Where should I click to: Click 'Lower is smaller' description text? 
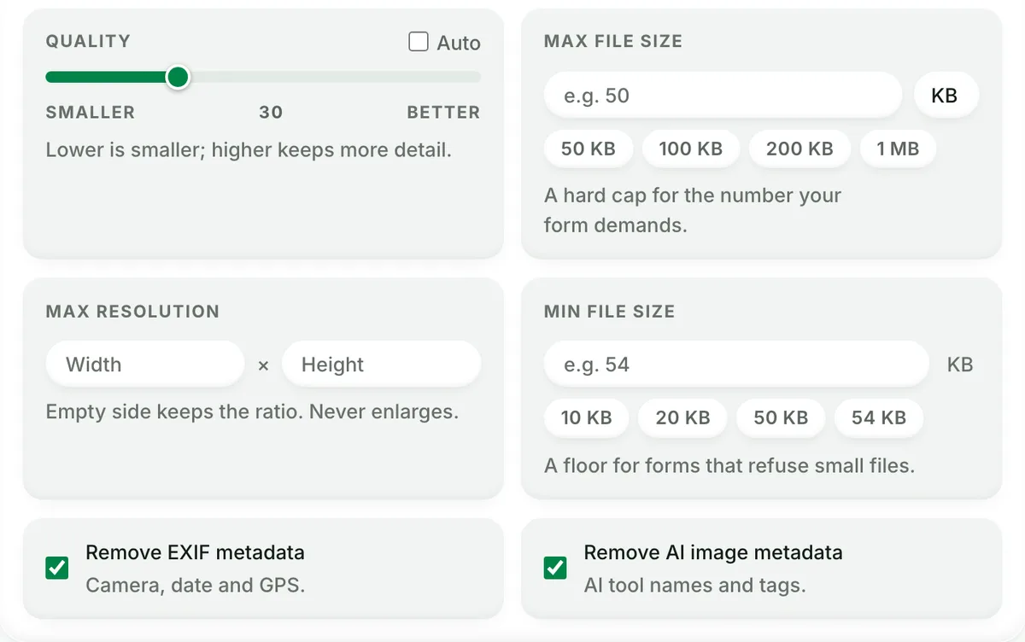pos(249,150)
